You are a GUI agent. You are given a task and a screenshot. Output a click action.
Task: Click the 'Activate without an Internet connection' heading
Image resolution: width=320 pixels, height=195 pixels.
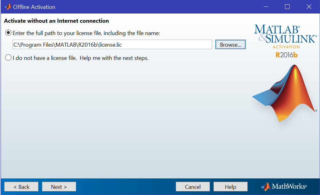coord(56,21)
